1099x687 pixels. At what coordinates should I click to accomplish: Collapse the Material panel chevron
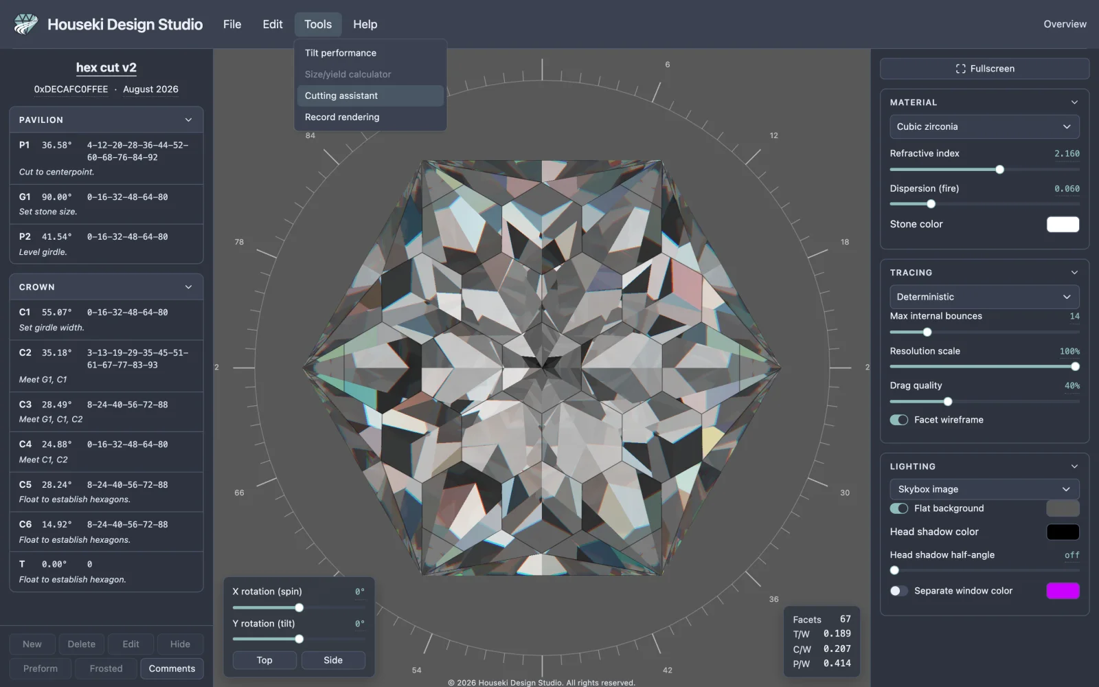1074,102
